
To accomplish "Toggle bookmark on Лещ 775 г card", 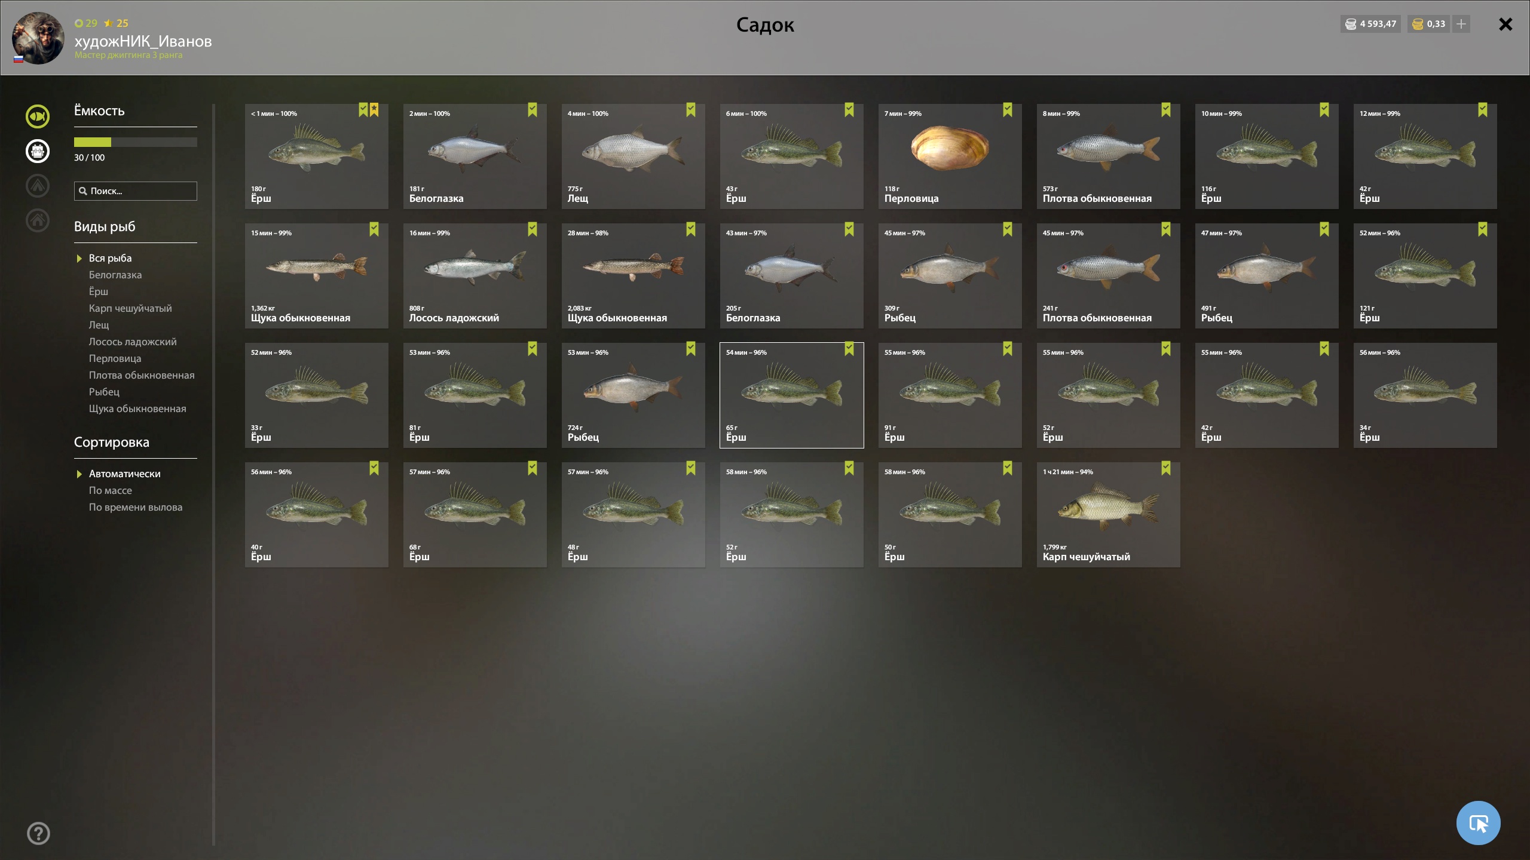I will pos(691,110).
